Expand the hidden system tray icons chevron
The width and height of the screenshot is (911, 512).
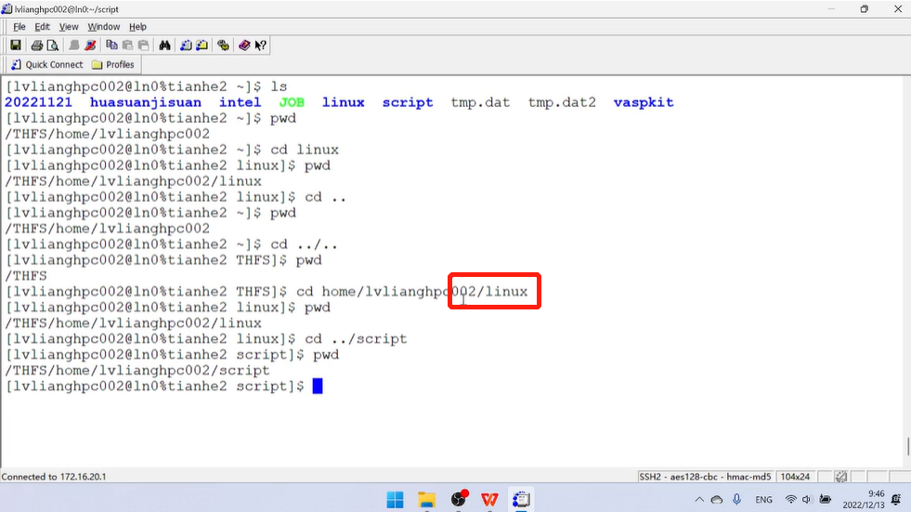coord(699,499)
